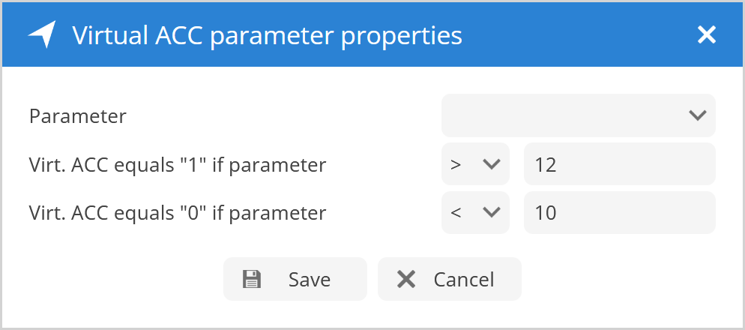
Task: Click the dialog title text
Action: coord(267,34)
